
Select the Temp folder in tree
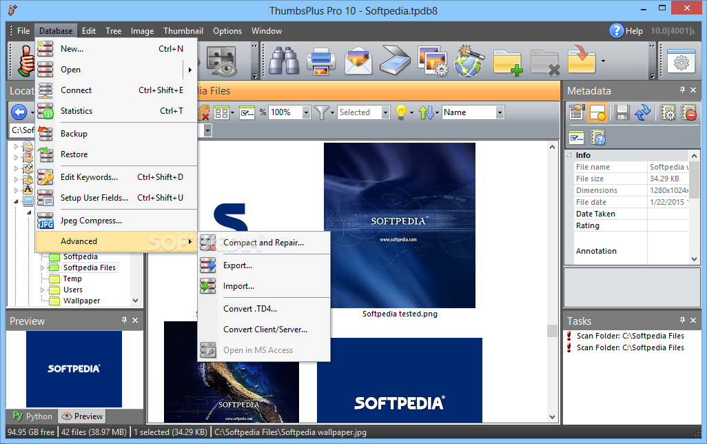pos(72,279)
